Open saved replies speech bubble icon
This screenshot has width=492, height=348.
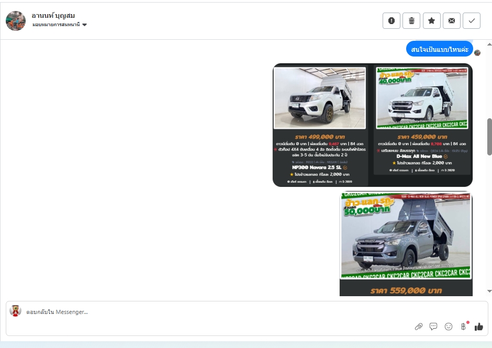coord(433,327)
